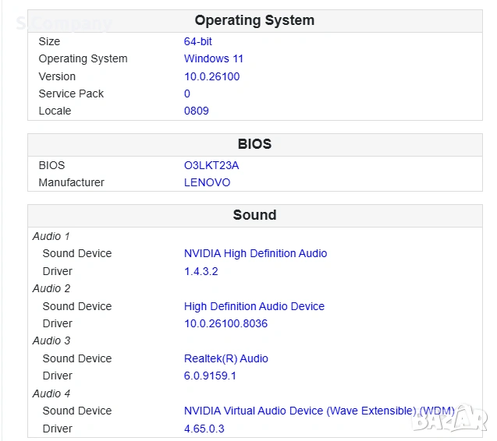Screen dimensions: 497x441
Task: Click the Locale value 0809
Action: (196, 111)
